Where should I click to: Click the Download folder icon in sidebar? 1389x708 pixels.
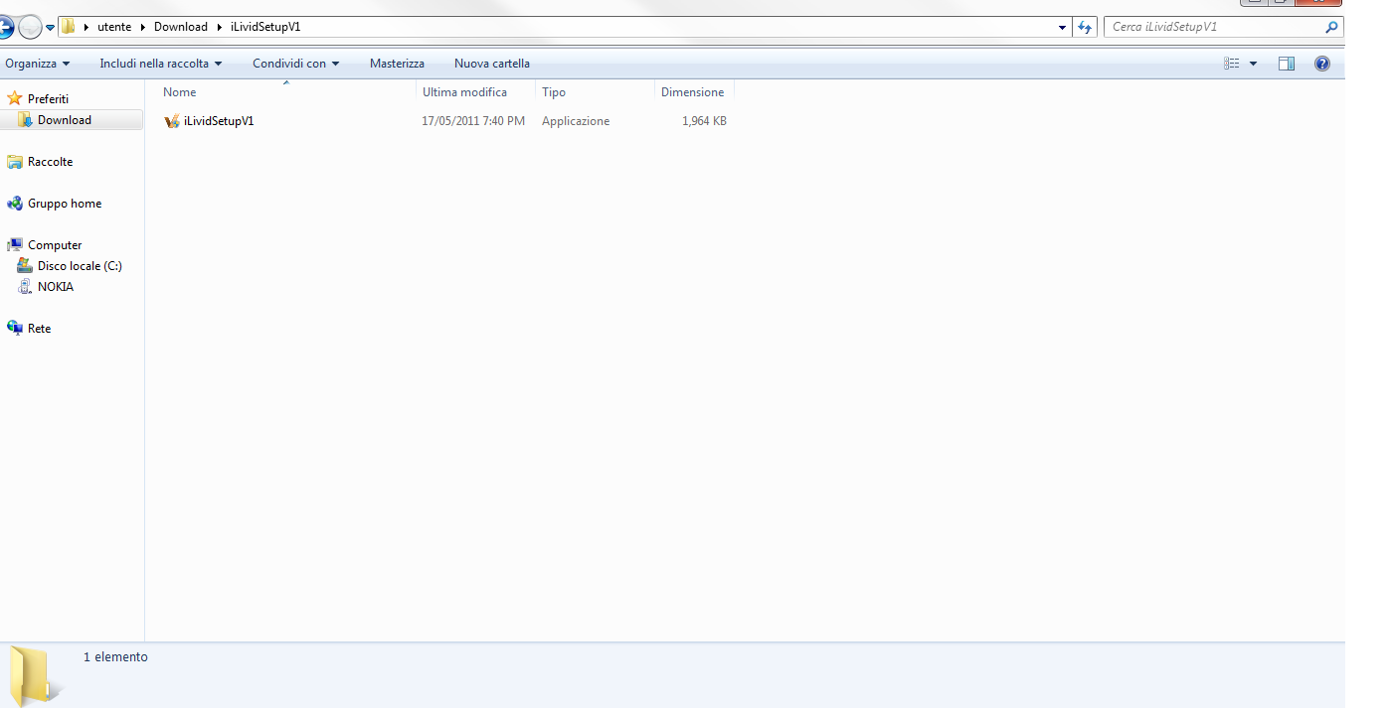(x=25, y=120)
